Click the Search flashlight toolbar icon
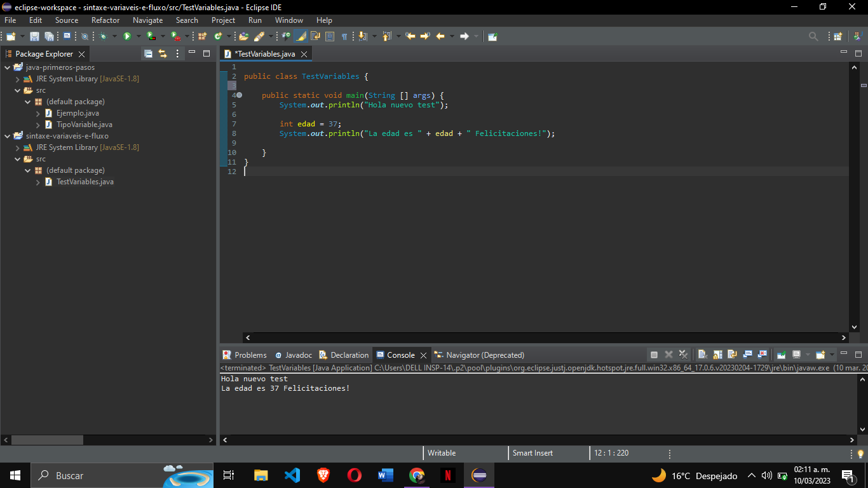Screen dimensions: 868x488 click(x=259, y=36)
